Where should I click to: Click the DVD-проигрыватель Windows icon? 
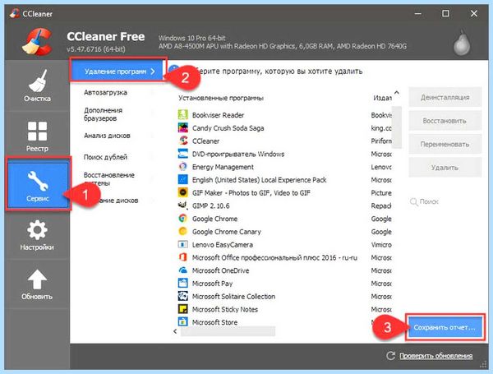182,154
